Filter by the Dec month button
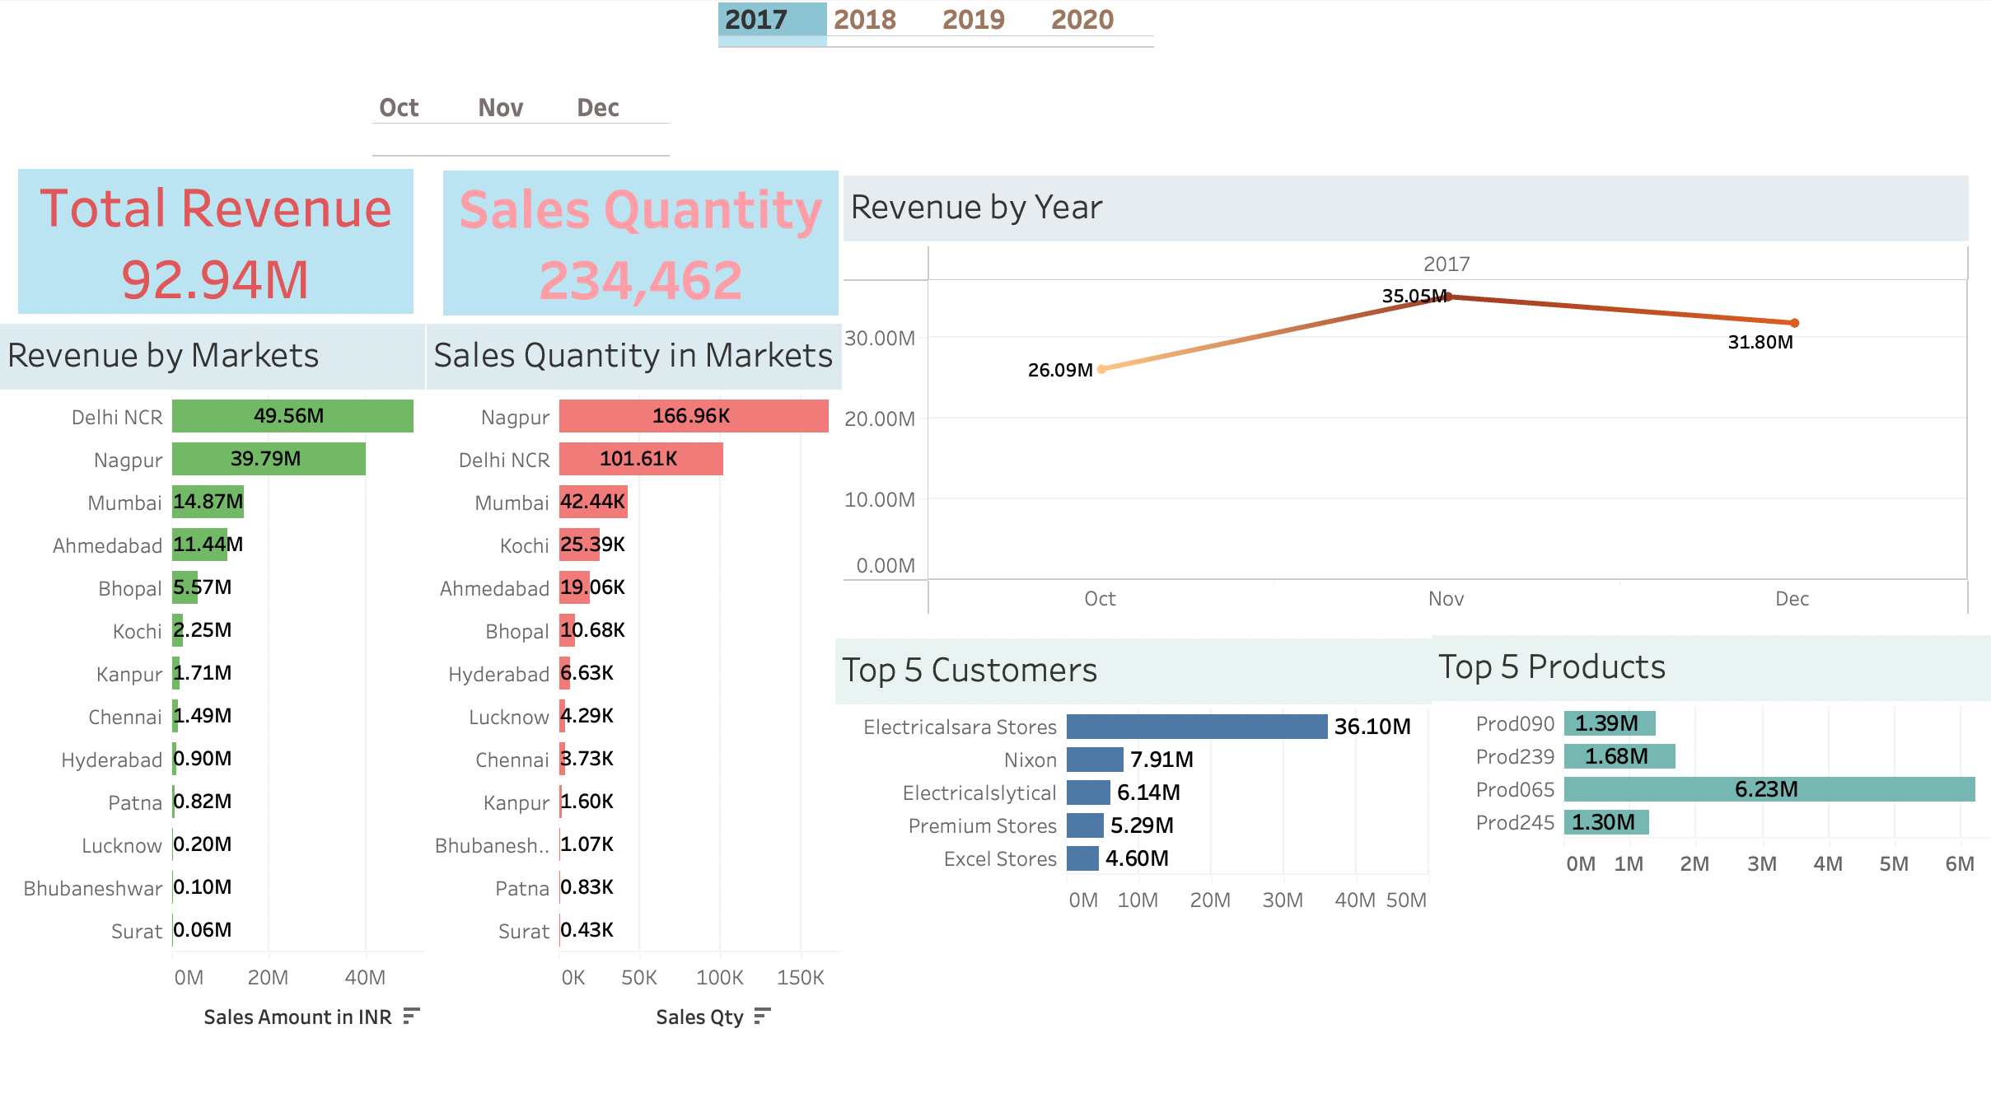The height and width of the screenshot is (1094, 1991). (x=598, y=108)
